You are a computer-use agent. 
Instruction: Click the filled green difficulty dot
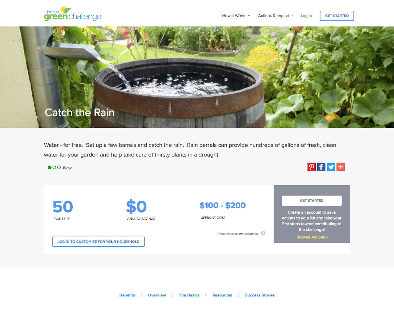(50, 167)
